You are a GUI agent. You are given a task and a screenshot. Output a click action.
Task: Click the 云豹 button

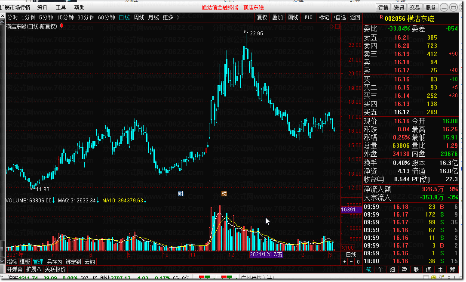89,262
